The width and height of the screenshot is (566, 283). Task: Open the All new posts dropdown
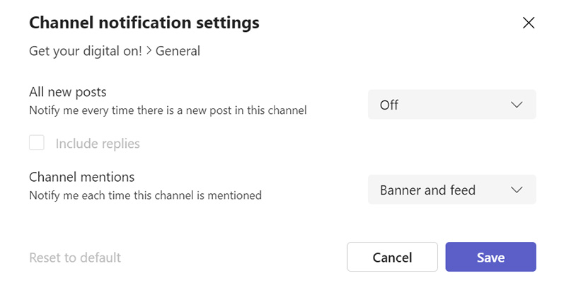click(451, 105)
